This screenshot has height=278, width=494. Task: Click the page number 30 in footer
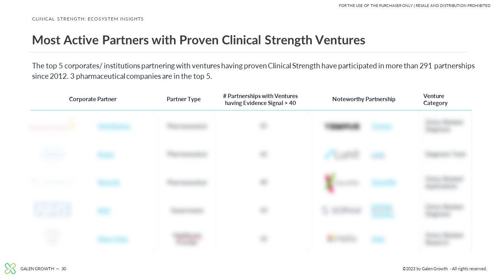64,269
